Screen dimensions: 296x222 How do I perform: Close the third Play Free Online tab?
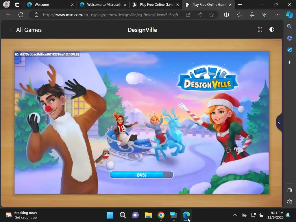[x=177, y=5]
